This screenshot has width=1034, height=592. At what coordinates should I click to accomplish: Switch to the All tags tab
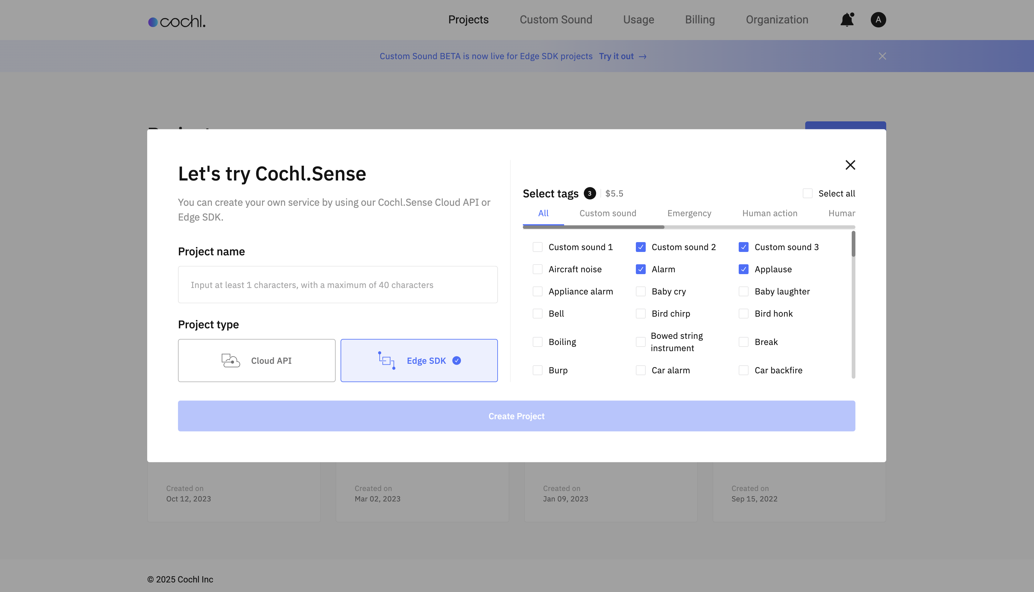543,213
